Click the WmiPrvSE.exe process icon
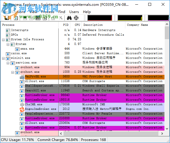This screenshot has height=143, width=170. (22, 77)
